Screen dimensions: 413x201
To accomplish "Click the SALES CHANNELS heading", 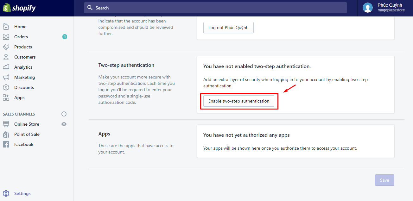I will coord(19,114).
